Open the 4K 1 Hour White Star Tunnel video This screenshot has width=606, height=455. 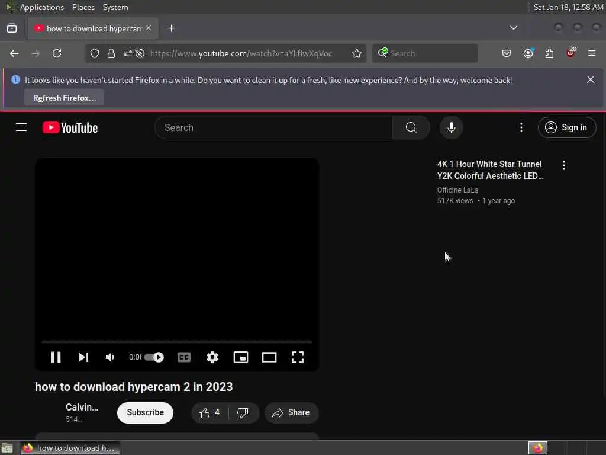(490, 170)
